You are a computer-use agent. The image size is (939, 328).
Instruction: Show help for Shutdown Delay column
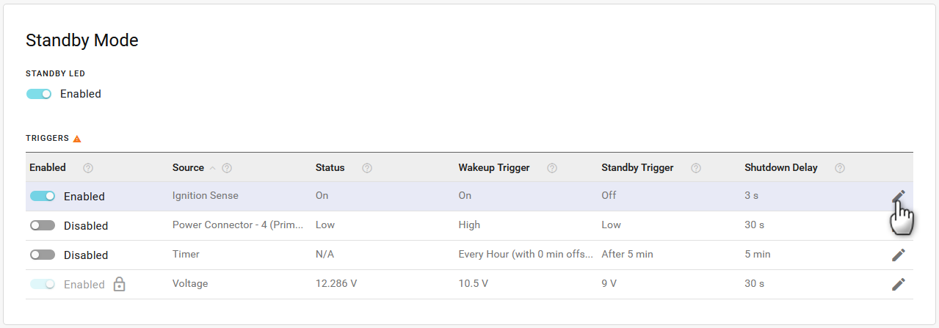click(x=840, y=168)
